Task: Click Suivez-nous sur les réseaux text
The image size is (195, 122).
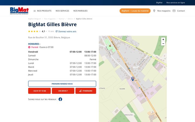Action: pos(43,99)
